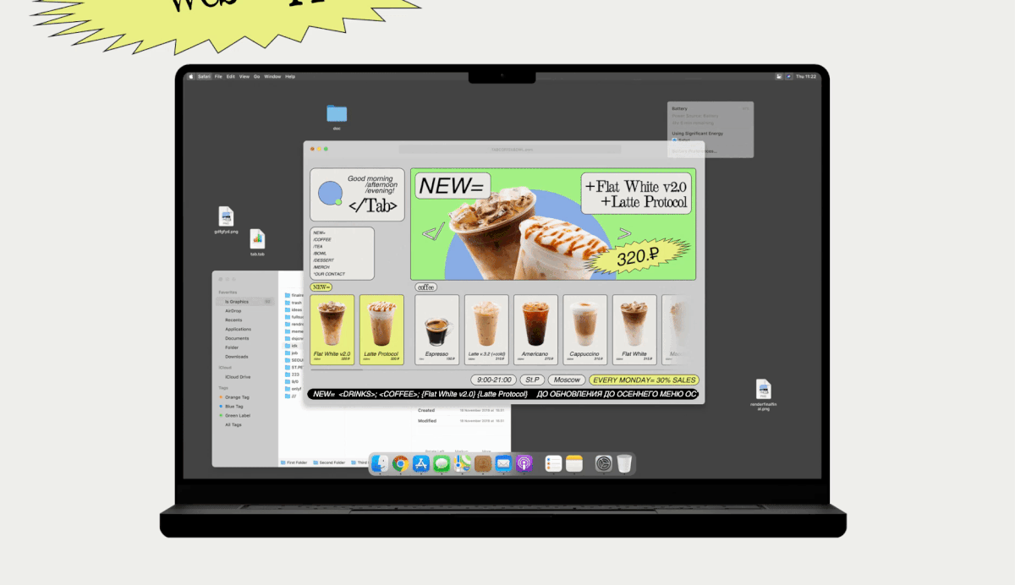The image size is (1015, 585).
Task: Open Reminders from the Dock
Action: pyautogui.click(x=554, y=463)
